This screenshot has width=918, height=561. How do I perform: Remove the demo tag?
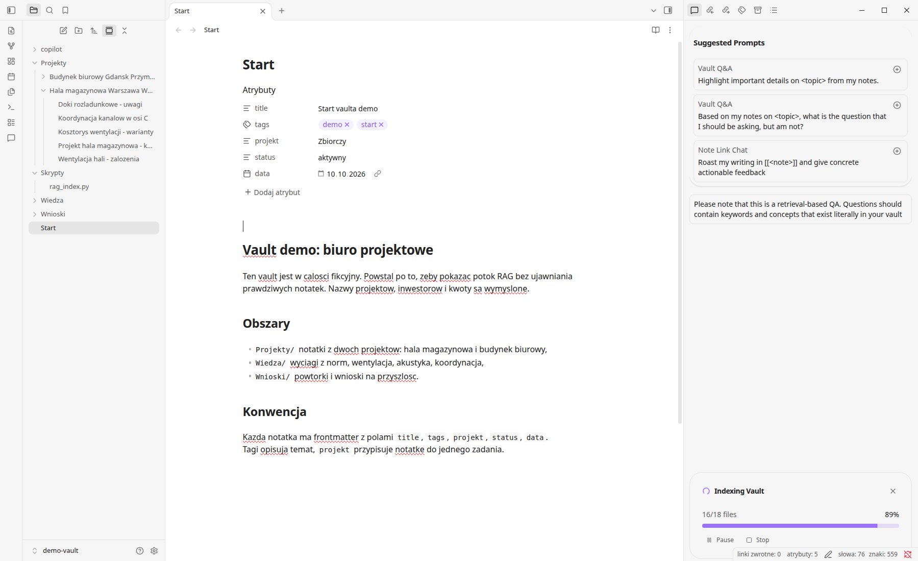pos(347,125)
